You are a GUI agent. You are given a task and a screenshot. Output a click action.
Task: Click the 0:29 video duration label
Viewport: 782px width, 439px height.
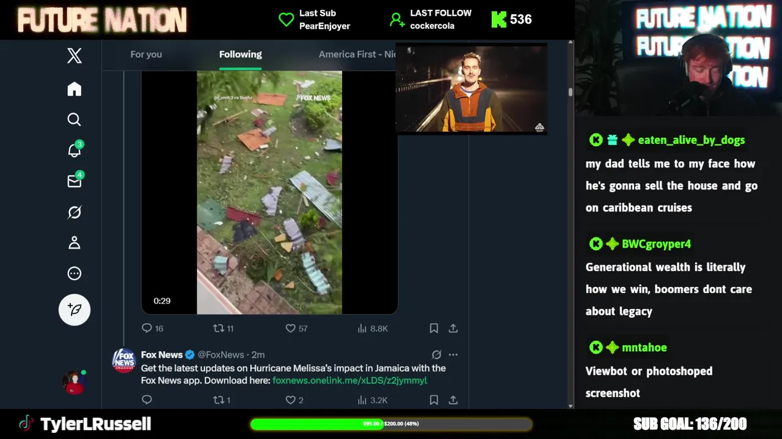162,301
